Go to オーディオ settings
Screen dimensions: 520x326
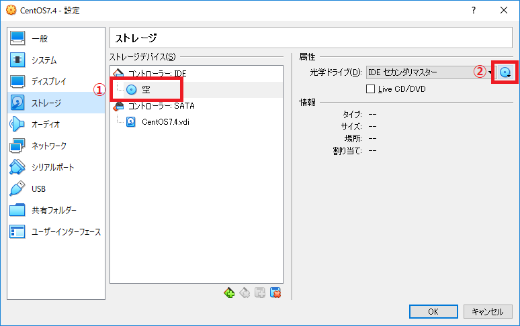pos(46,124)
